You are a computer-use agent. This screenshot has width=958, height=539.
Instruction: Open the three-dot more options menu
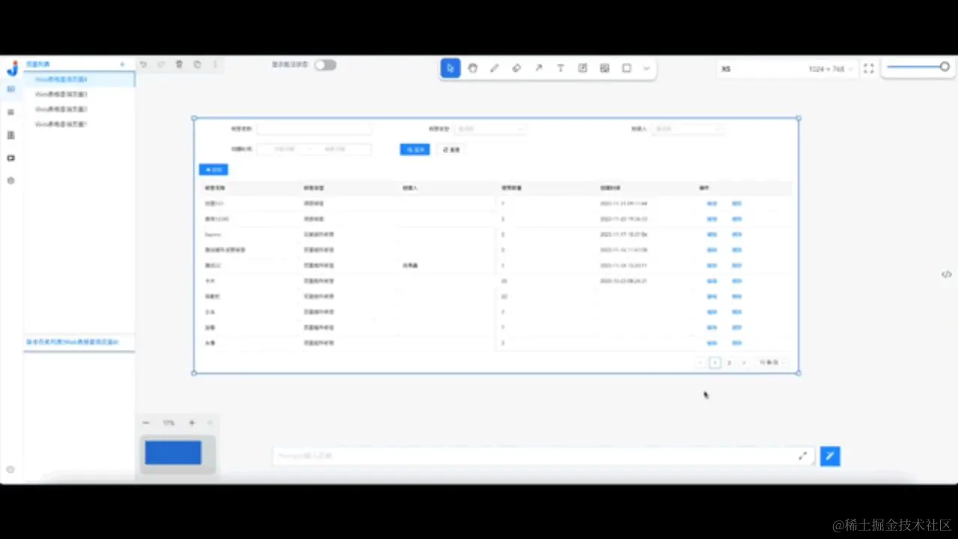pyautogui.click(x=216, y=64)
